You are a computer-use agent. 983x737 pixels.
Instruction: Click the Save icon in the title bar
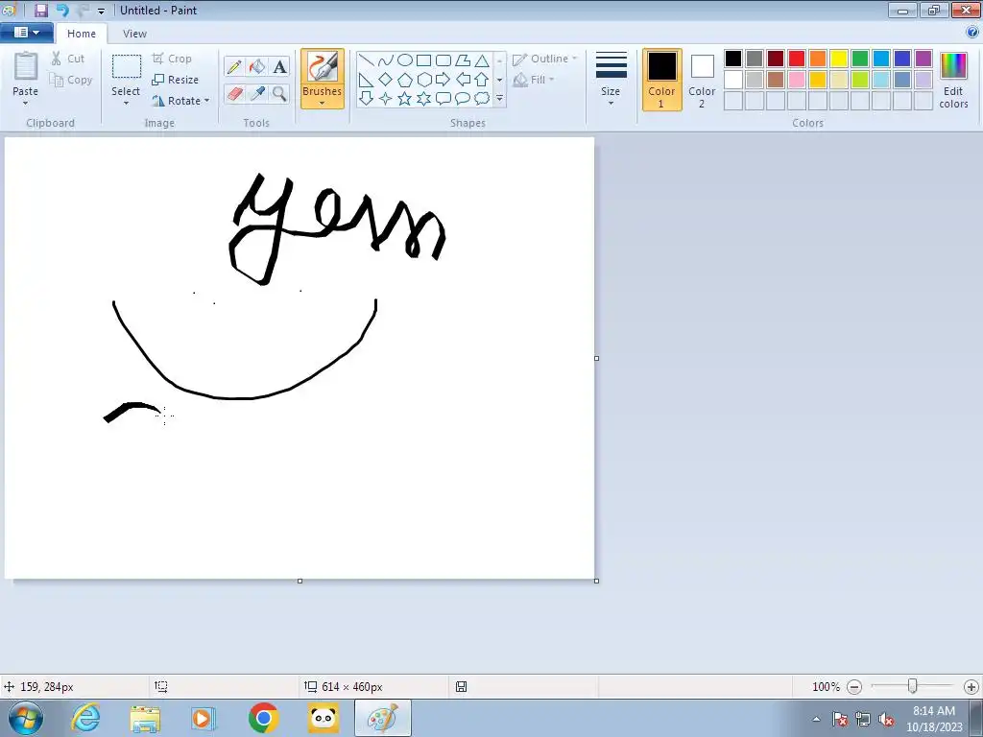click(41, 10)
